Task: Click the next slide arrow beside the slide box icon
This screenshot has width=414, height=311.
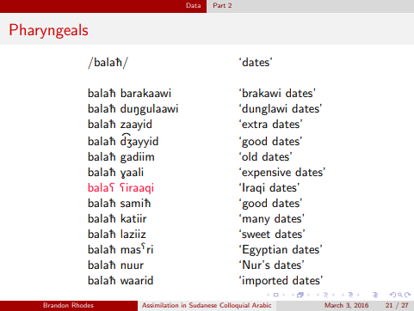Action: [284, 295]
